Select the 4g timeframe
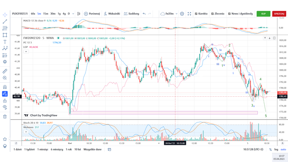The height and width of the screenshot is (162, 288). click(x=64, y=14)
